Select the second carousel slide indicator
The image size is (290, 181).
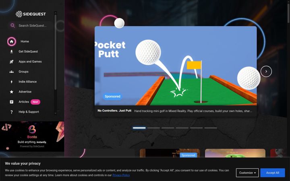(153, 128)
